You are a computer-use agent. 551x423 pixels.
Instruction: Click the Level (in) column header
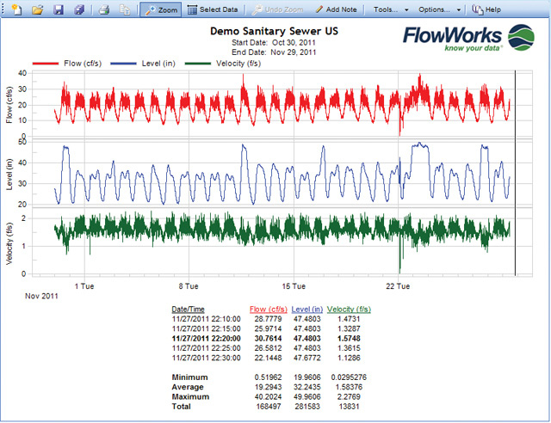(x=309, y=310)
